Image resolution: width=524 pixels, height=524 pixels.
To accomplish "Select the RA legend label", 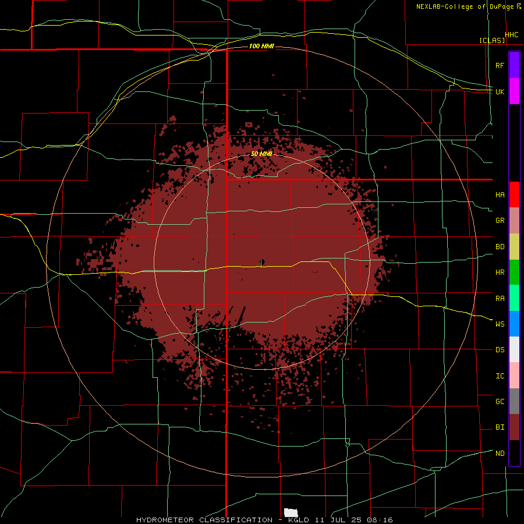I will (500, 299).
